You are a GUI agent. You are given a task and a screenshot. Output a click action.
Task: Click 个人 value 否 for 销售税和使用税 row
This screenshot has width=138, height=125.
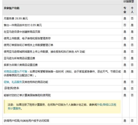click(132, 95)
